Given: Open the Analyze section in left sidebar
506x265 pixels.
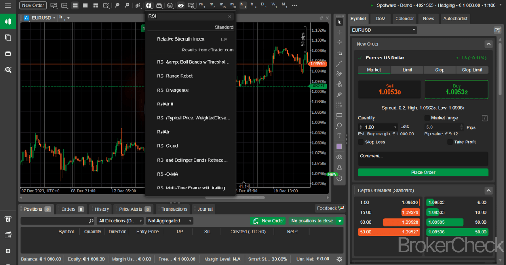Looking at the screenshot, I should click(8, 70).
